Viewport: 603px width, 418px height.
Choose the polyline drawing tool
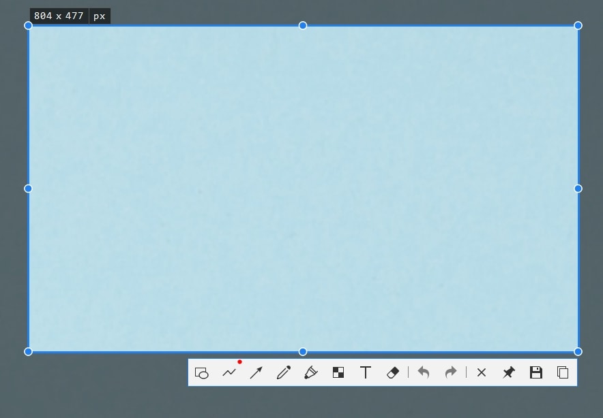[229, 372]
